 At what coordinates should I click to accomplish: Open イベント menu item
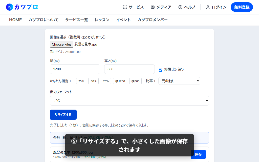pyautogui.click(x=123, y=20)
